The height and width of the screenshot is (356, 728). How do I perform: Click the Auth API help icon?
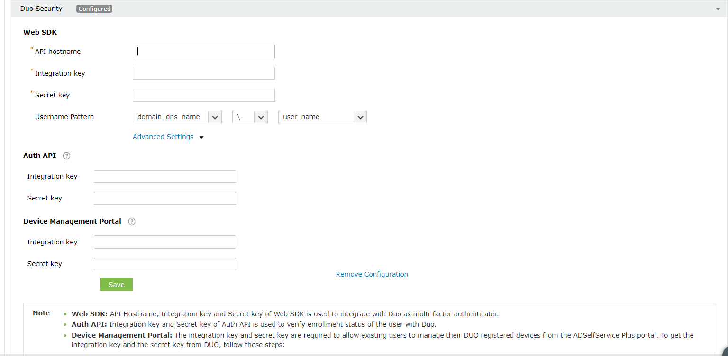[x=67, y=156]
